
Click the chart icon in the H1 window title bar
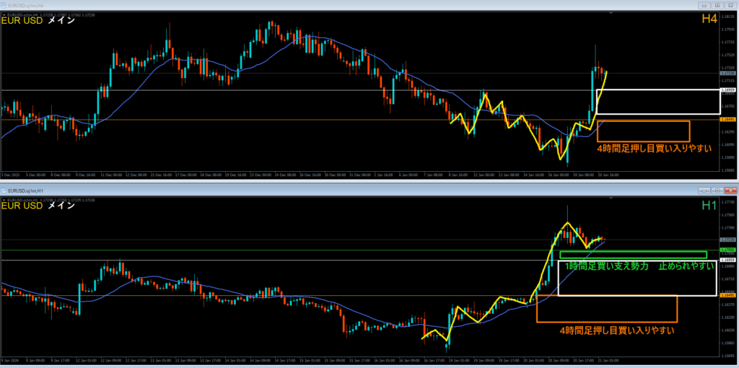(x=4, y=190)
